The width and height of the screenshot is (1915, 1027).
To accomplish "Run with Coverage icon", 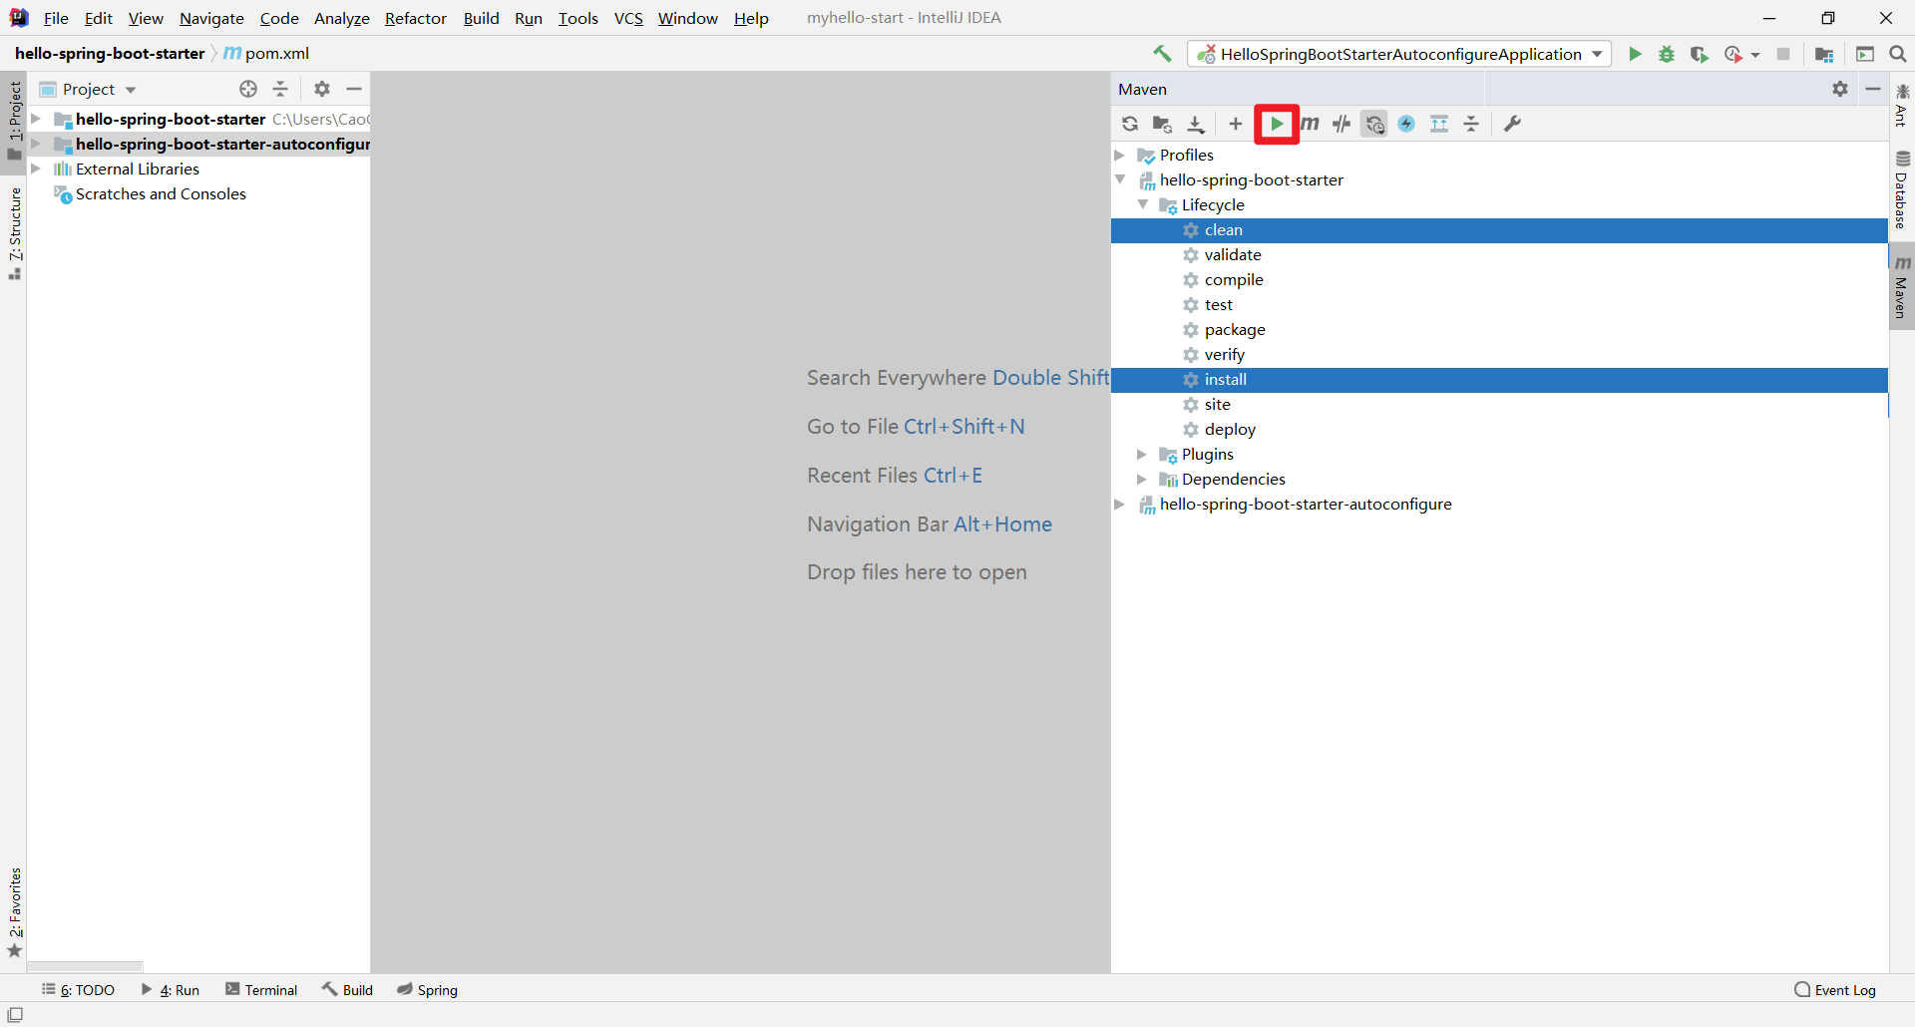I will [x=1700, y=54].
